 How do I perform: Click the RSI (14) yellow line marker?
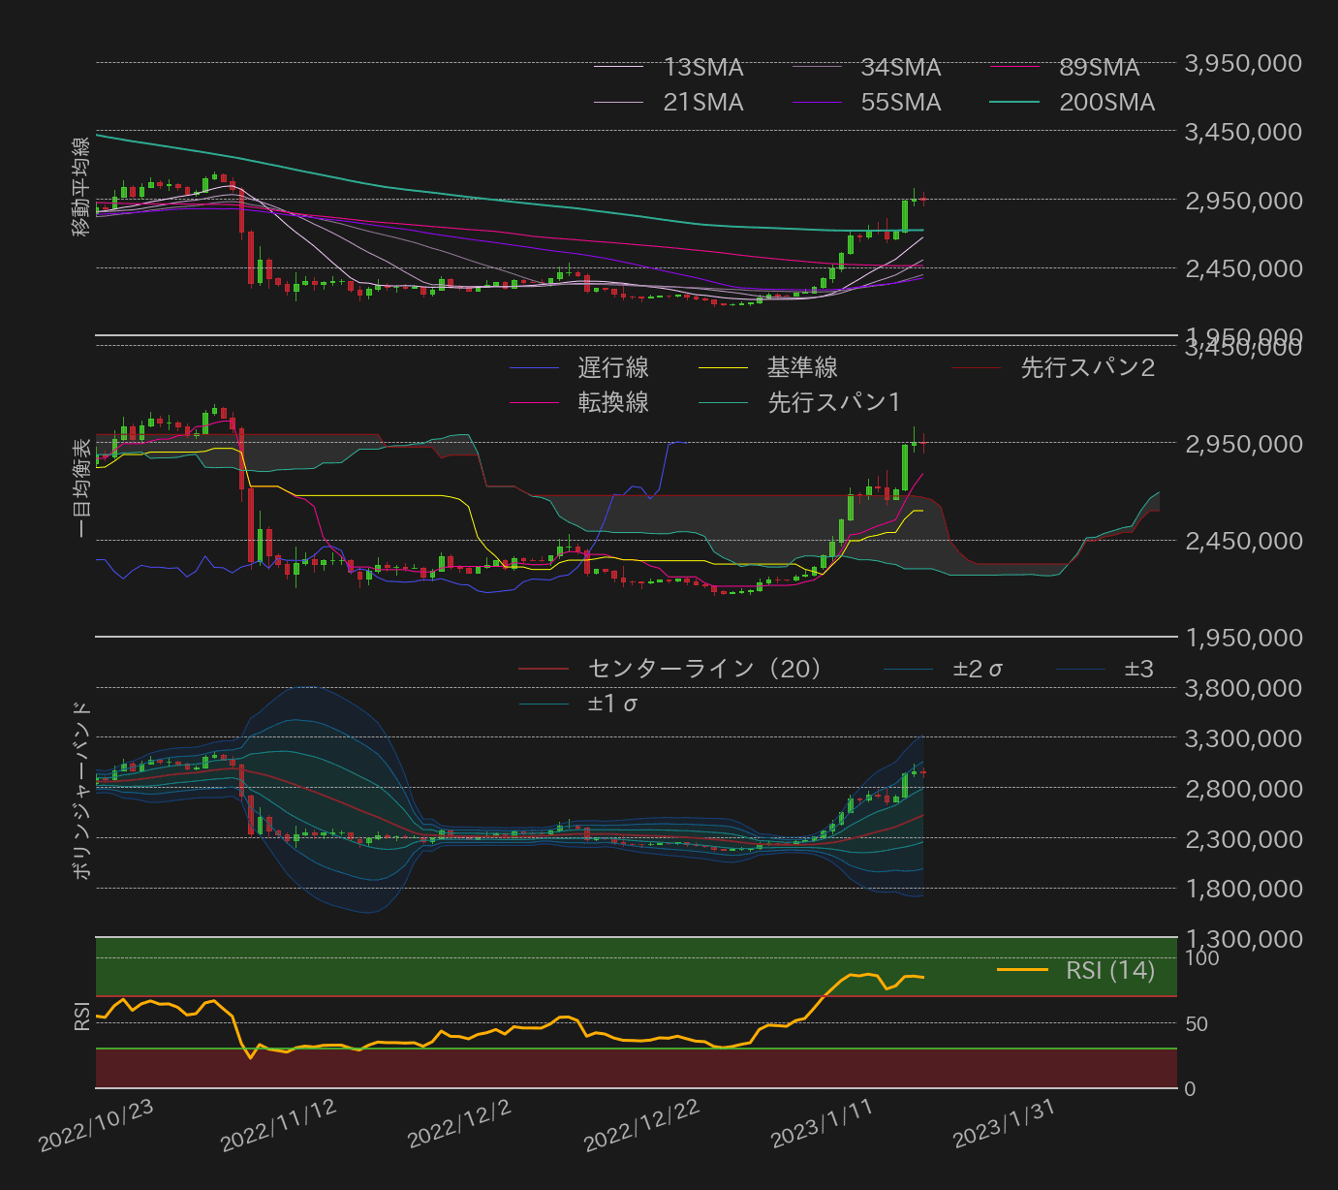(x=1022, y=971)
